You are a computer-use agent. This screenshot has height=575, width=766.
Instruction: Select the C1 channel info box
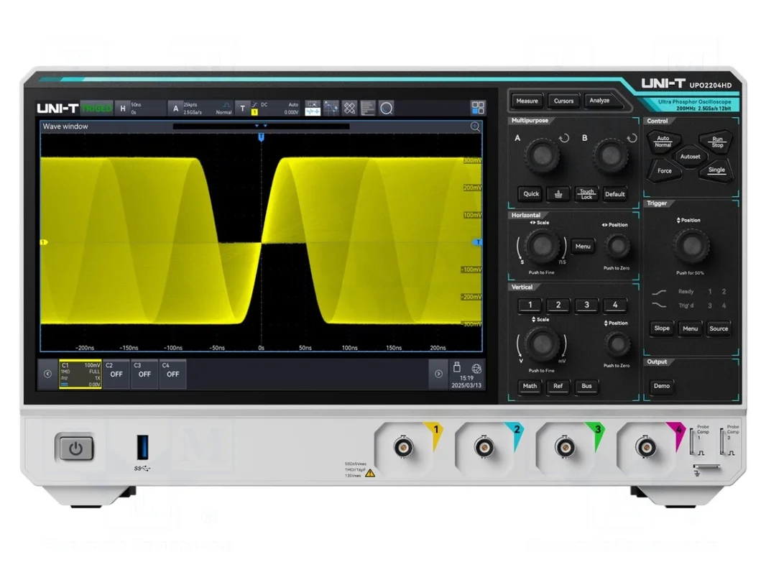click(80, 374)
